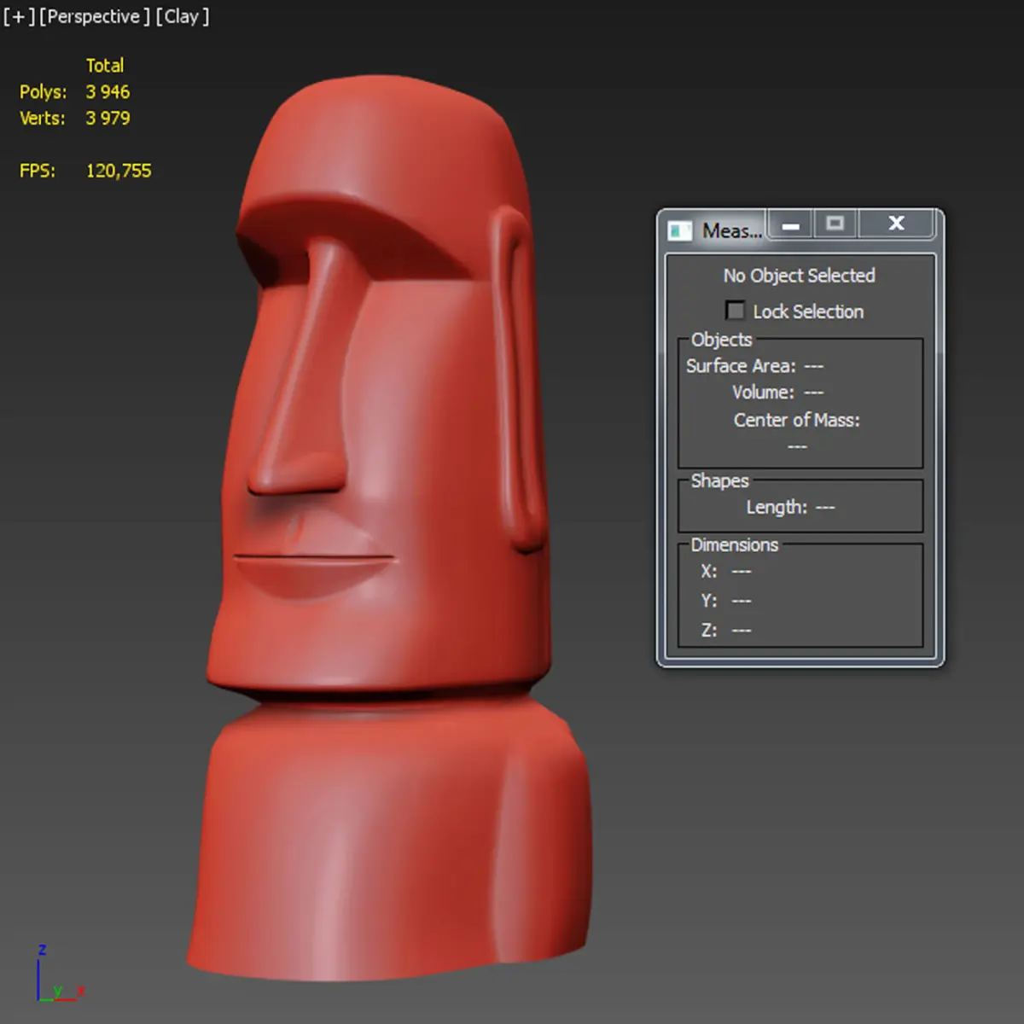The height and width of the screenshot is (1024, 1024).
Task: Click the Measure window app icon
Action: coord(679,230)
